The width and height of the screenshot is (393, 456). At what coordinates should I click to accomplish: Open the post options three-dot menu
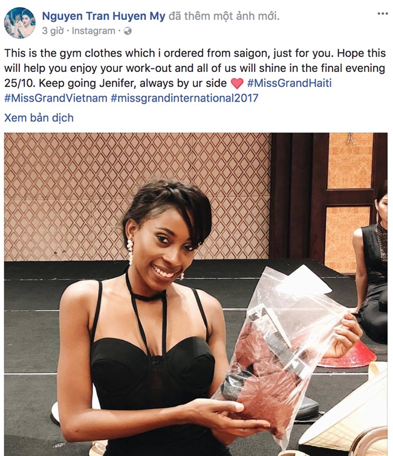(x=383, y=13)
